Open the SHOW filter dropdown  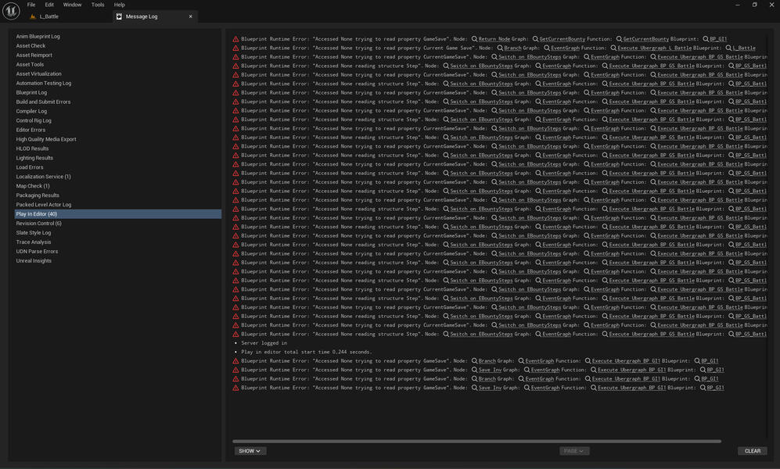point(250,451)
